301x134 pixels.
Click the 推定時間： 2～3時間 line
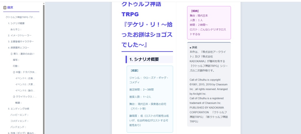pyautogui.click(x=141, y=89)
